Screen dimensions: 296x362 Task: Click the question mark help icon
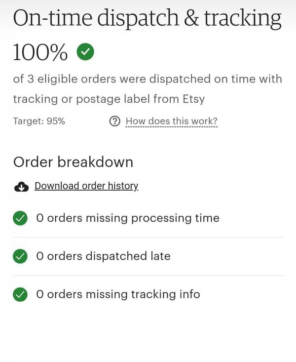point(114,121)
